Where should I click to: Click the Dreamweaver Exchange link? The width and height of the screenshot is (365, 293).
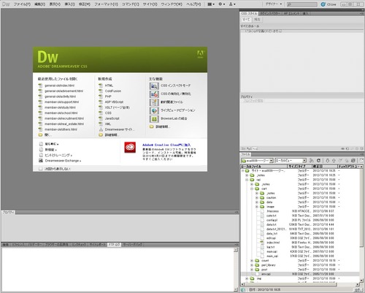(x=63, y=161)
